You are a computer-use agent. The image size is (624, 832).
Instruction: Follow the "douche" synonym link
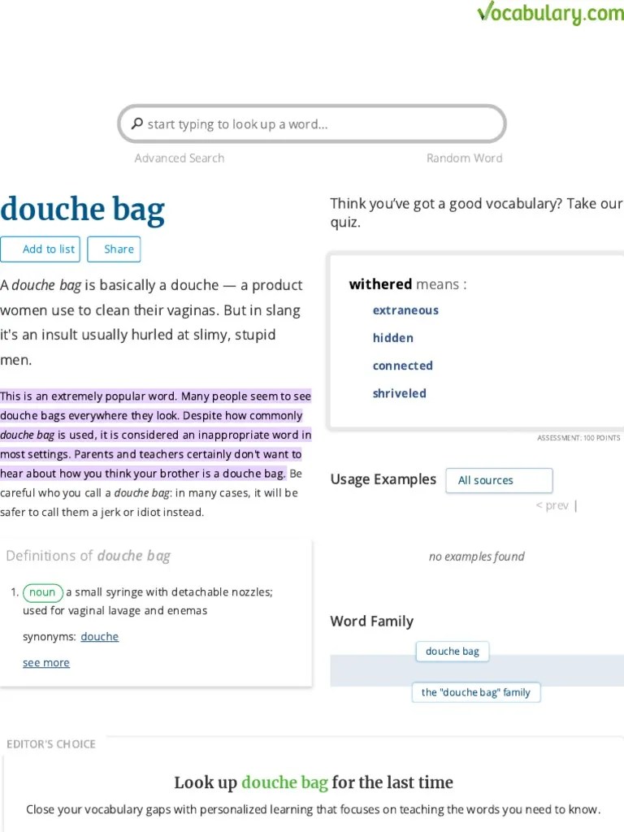coord(99,636)
